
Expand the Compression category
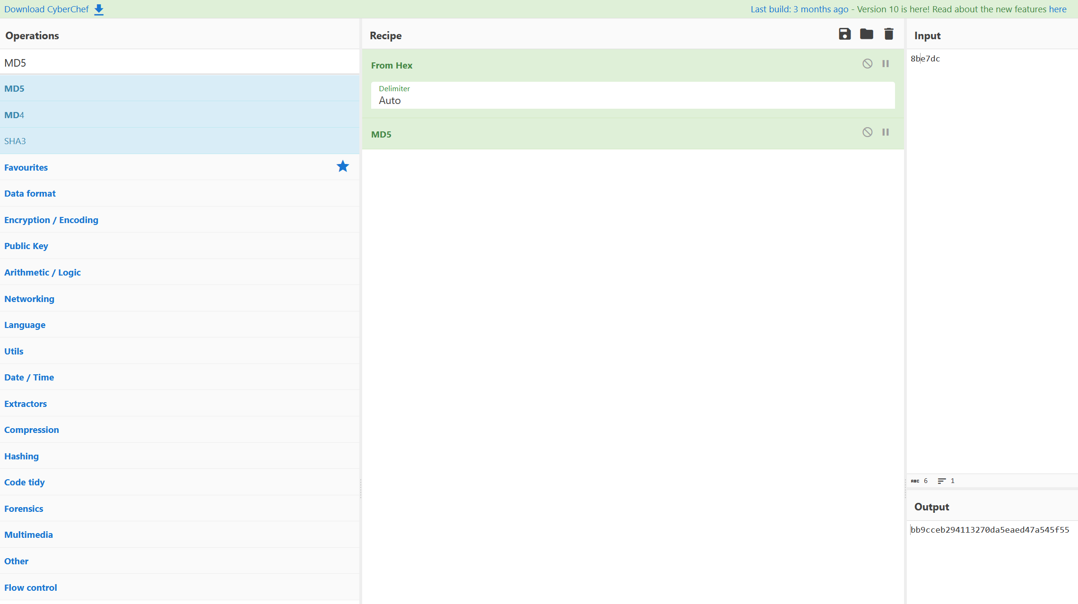coord(180,430)
